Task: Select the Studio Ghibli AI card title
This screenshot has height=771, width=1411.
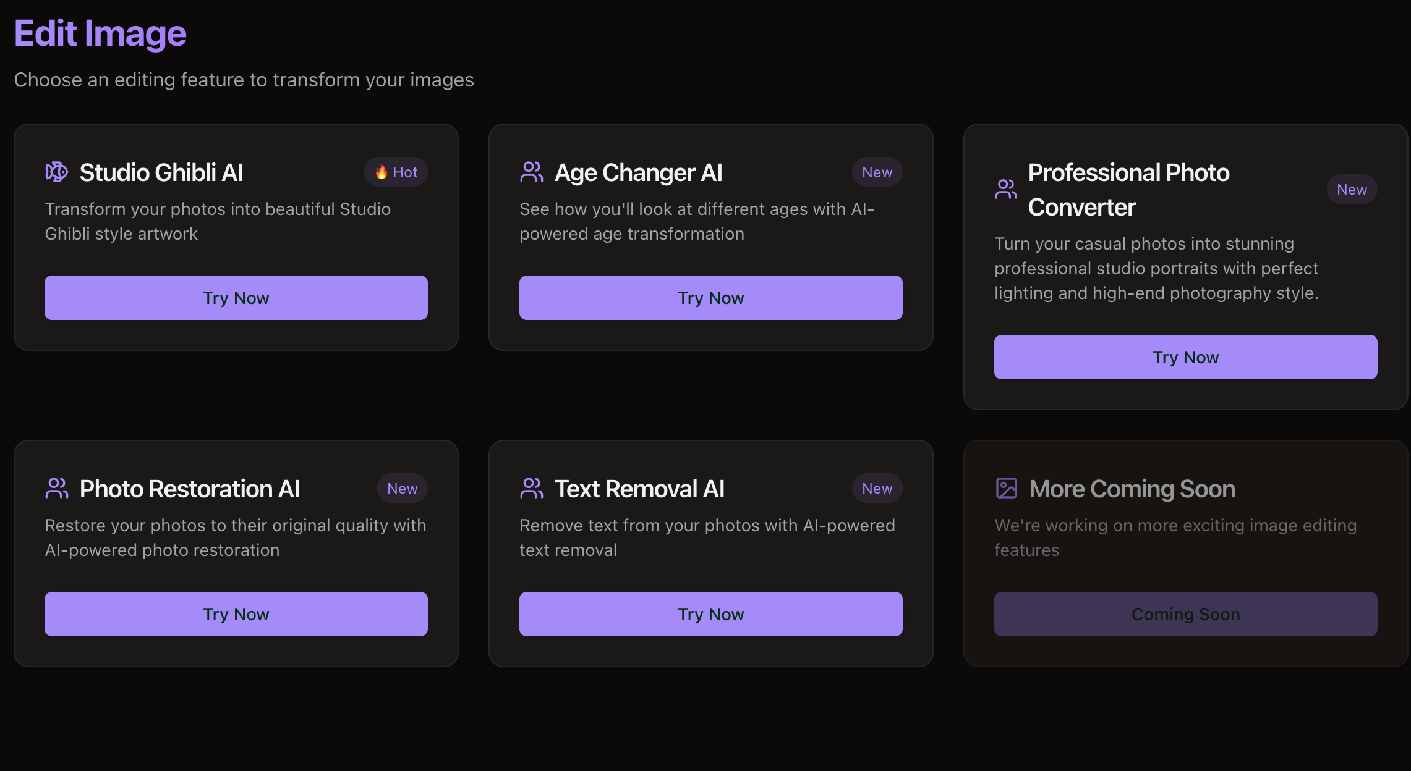Action: coord(161,172)
